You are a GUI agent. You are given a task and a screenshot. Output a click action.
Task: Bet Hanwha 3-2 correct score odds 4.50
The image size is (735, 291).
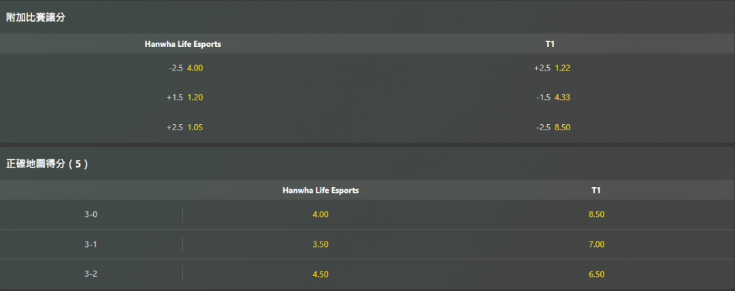[x=321, y=274]
